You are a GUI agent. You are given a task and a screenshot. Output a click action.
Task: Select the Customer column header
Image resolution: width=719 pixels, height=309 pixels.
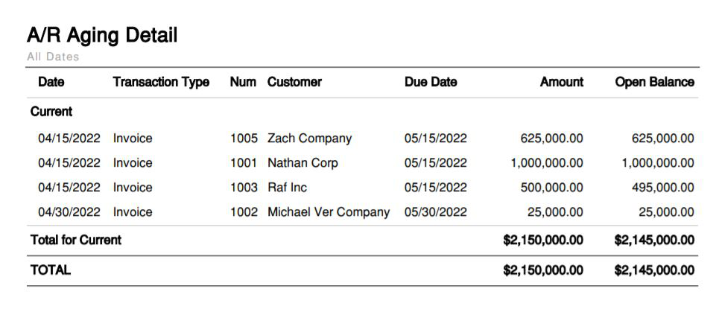(x=294, y=82)
